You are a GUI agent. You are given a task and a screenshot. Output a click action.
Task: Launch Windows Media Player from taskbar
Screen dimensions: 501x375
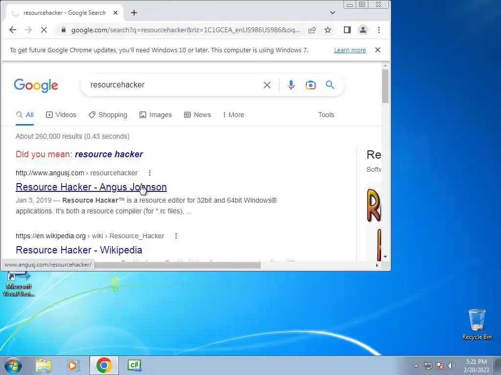point(73,365)
